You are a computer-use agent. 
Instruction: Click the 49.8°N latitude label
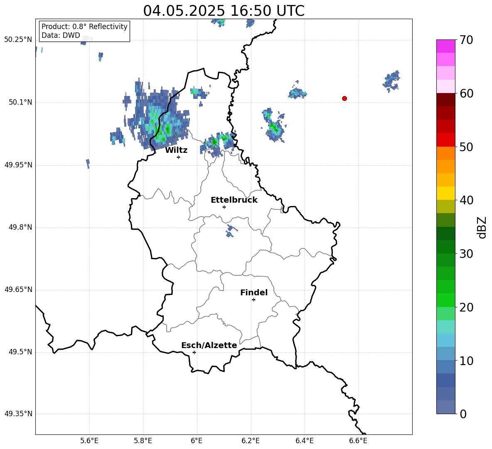point(20,227)
